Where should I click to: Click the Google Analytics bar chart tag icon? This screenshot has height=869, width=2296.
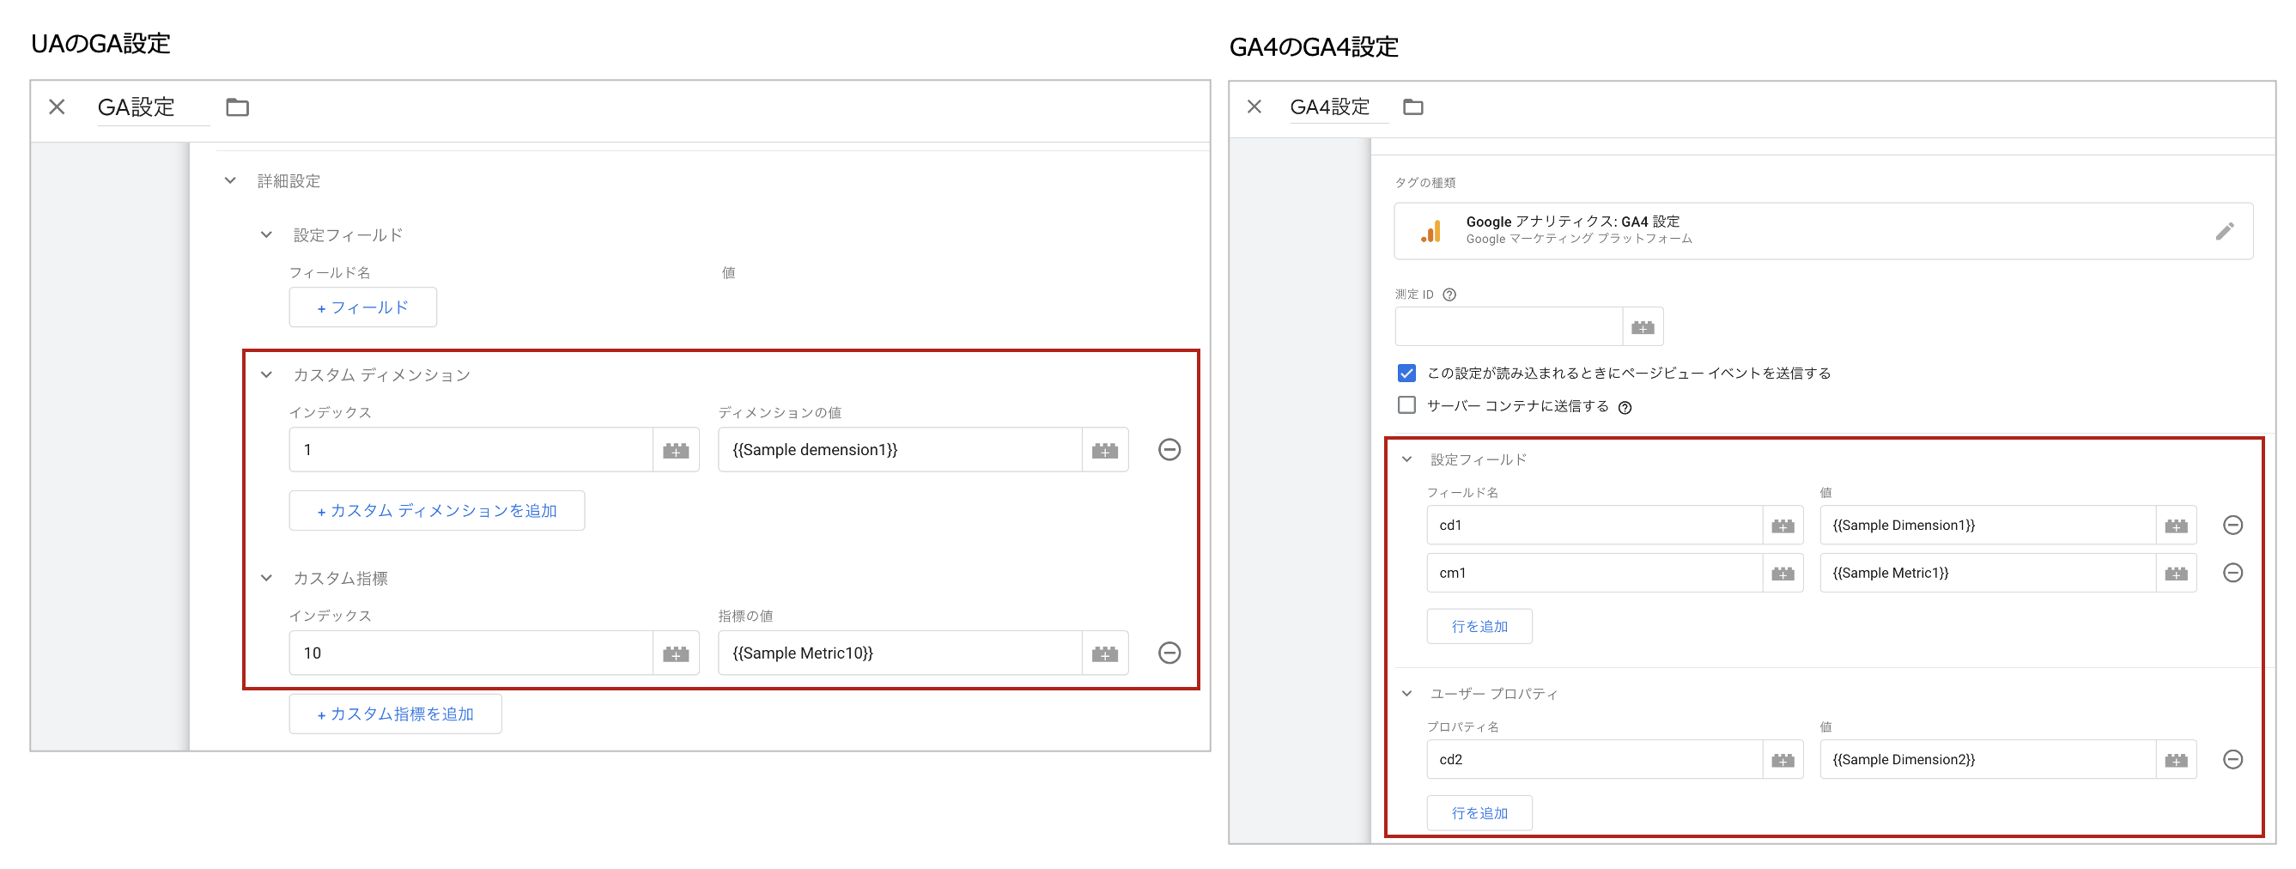1430,231
